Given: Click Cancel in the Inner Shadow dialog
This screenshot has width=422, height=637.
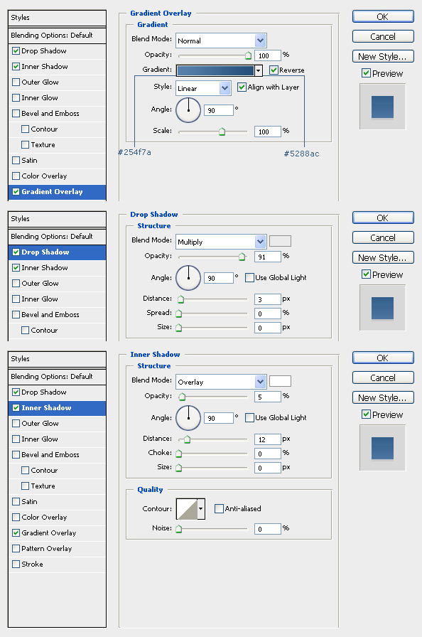Looking at the screenshot, I should (x=383, y=378).
